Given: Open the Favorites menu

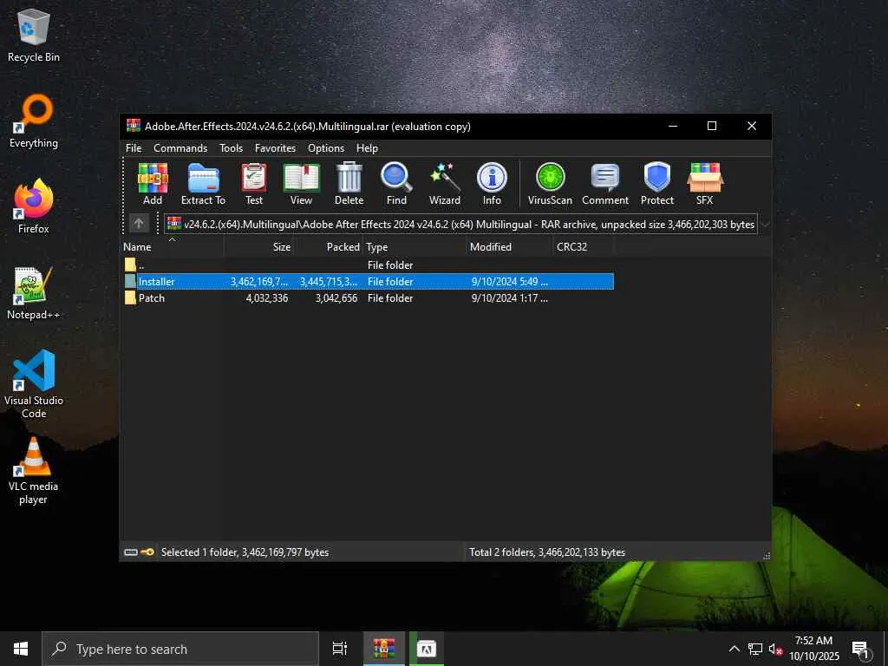Looking at the screenshot, I should pos(275,147).
